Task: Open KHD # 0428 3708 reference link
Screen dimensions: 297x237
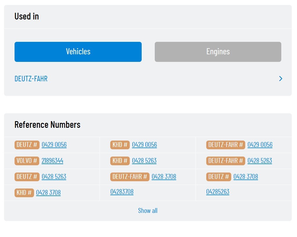Action: coord(48,193)
